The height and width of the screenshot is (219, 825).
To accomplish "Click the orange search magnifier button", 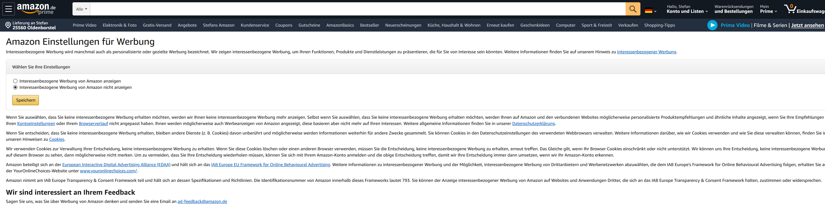I will pyautogui.click(x=633, y=9).
